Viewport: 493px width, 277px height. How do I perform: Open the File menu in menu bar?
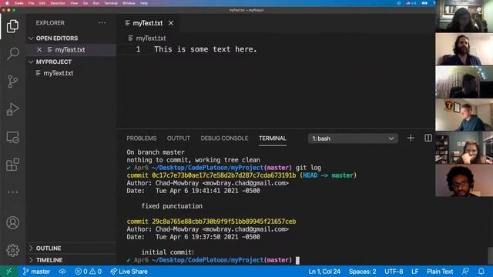pyautogui.click(x=31, y=3)
